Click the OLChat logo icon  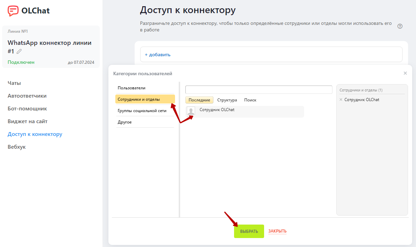click(13, 11)
